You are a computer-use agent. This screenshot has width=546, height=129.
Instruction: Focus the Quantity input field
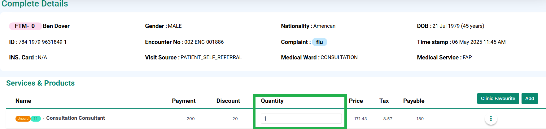pos(301,119)
